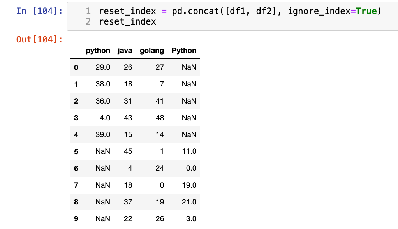Select the golang column header
398x229 pixels.
(152, 51)
